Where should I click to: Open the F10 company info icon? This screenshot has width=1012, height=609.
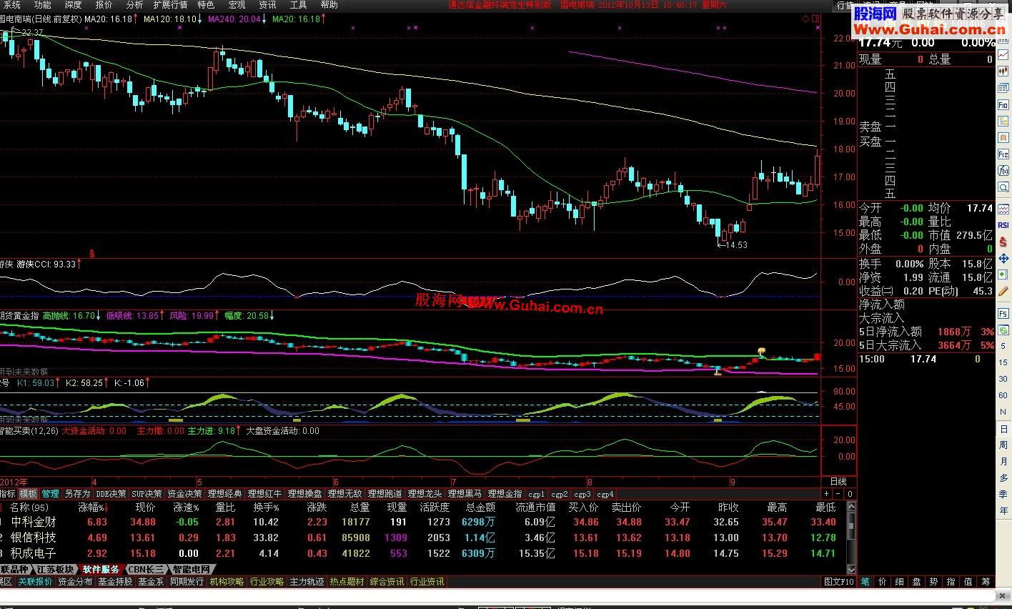tap(1003, 105)
